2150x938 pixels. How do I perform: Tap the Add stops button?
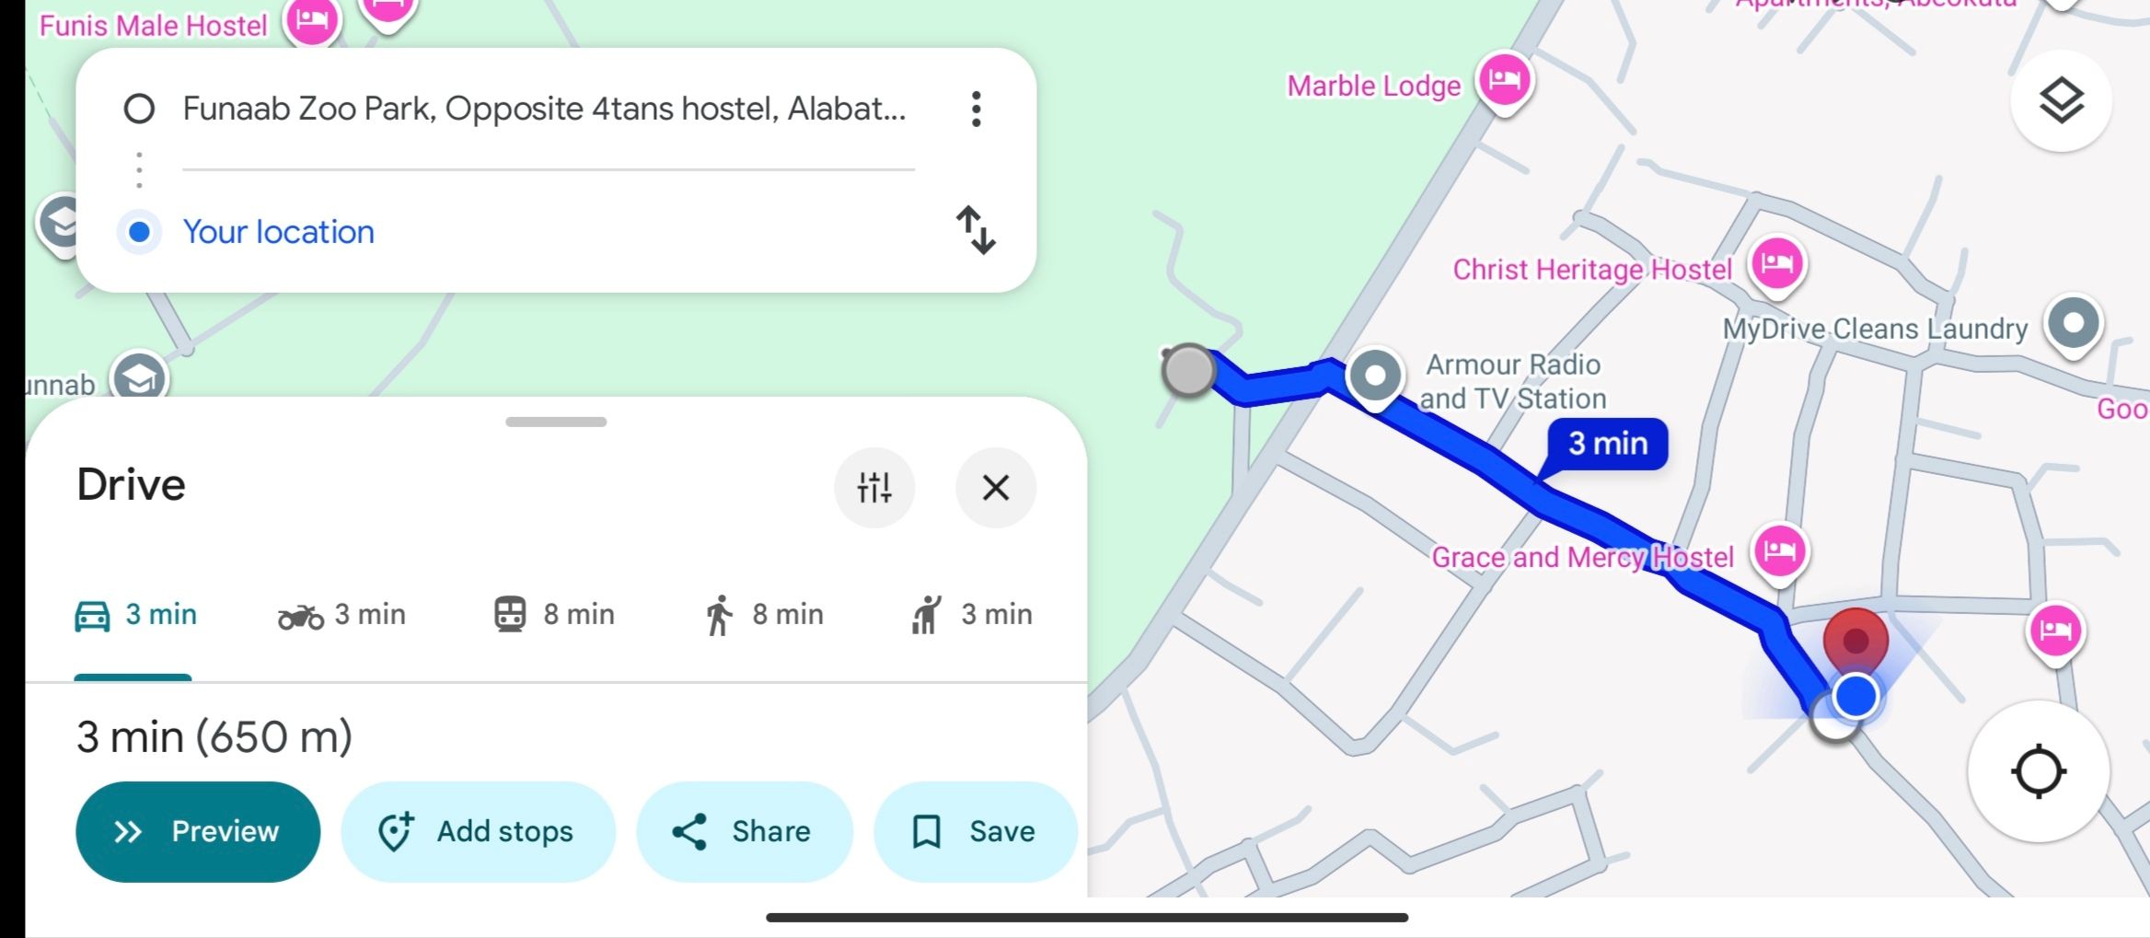point(478,831)
